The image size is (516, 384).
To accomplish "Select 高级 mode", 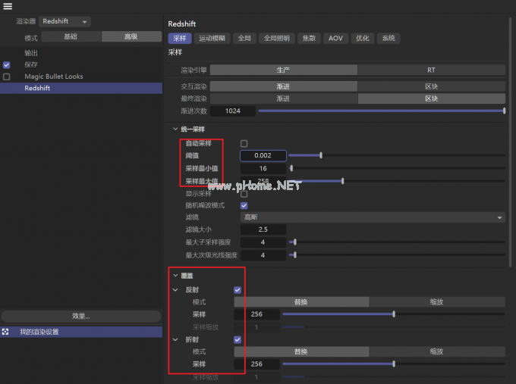I will coord(131,36).
